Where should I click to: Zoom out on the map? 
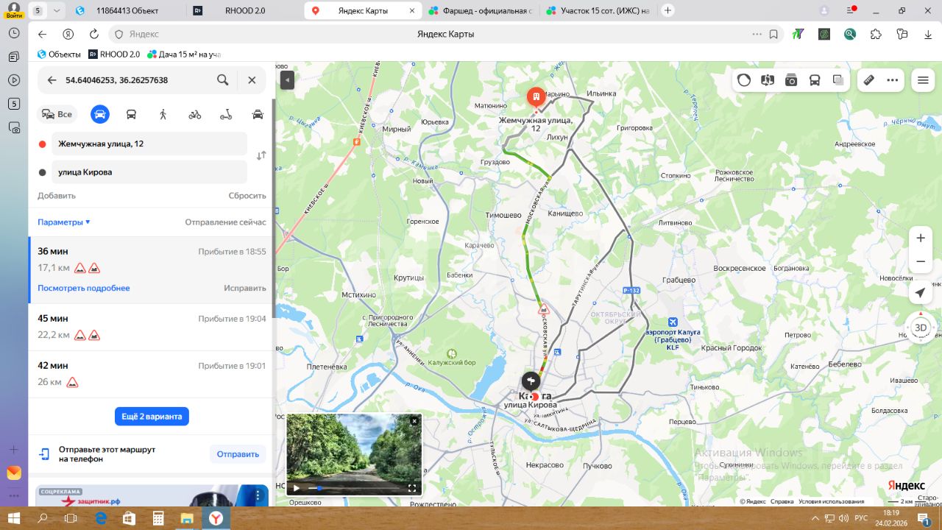920,261
